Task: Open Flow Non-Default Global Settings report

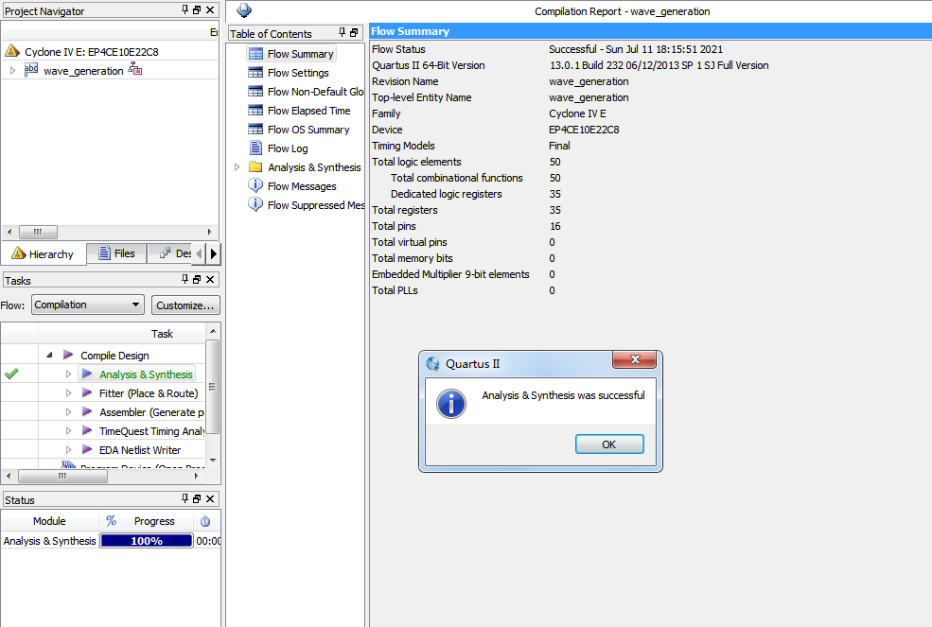Action: click(x=315, y=92)
